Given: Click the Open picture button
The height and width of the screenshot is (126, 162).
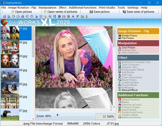Looking at the screenshot, I should (22, 12).
